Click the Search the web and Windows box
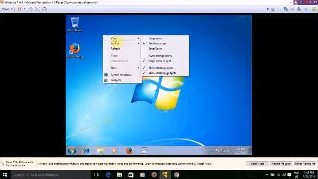 [51, 175]
